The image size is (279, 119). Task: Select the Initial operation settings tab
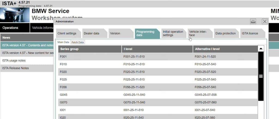(x=173, y=33)
